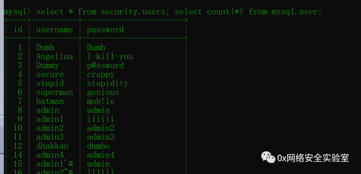Click the 'genious' password entry
This screenshot has height=174, width=361.
(x=103, y=93)
